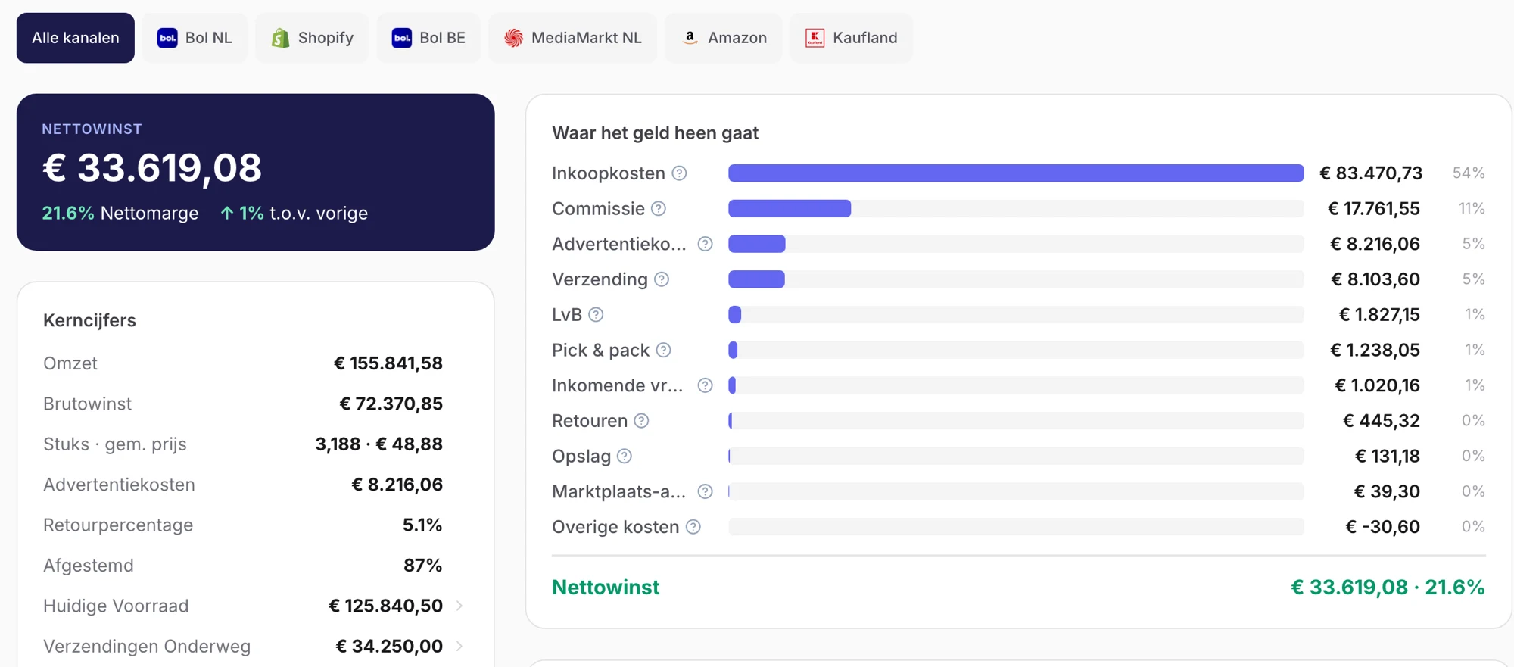Select the Alle kanalen tab
Image resolution: width=1514 pixels, height=667 pixels.
click(x=76, y=38)
